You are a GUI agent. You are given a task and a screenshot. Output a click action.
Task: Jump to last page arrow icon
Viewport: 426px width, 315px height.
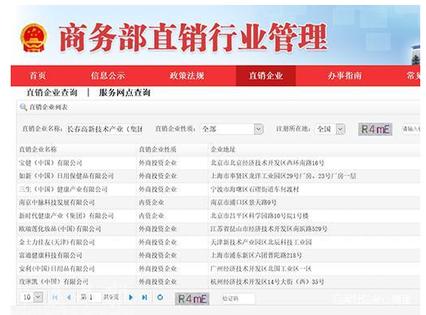pos(145,297)
